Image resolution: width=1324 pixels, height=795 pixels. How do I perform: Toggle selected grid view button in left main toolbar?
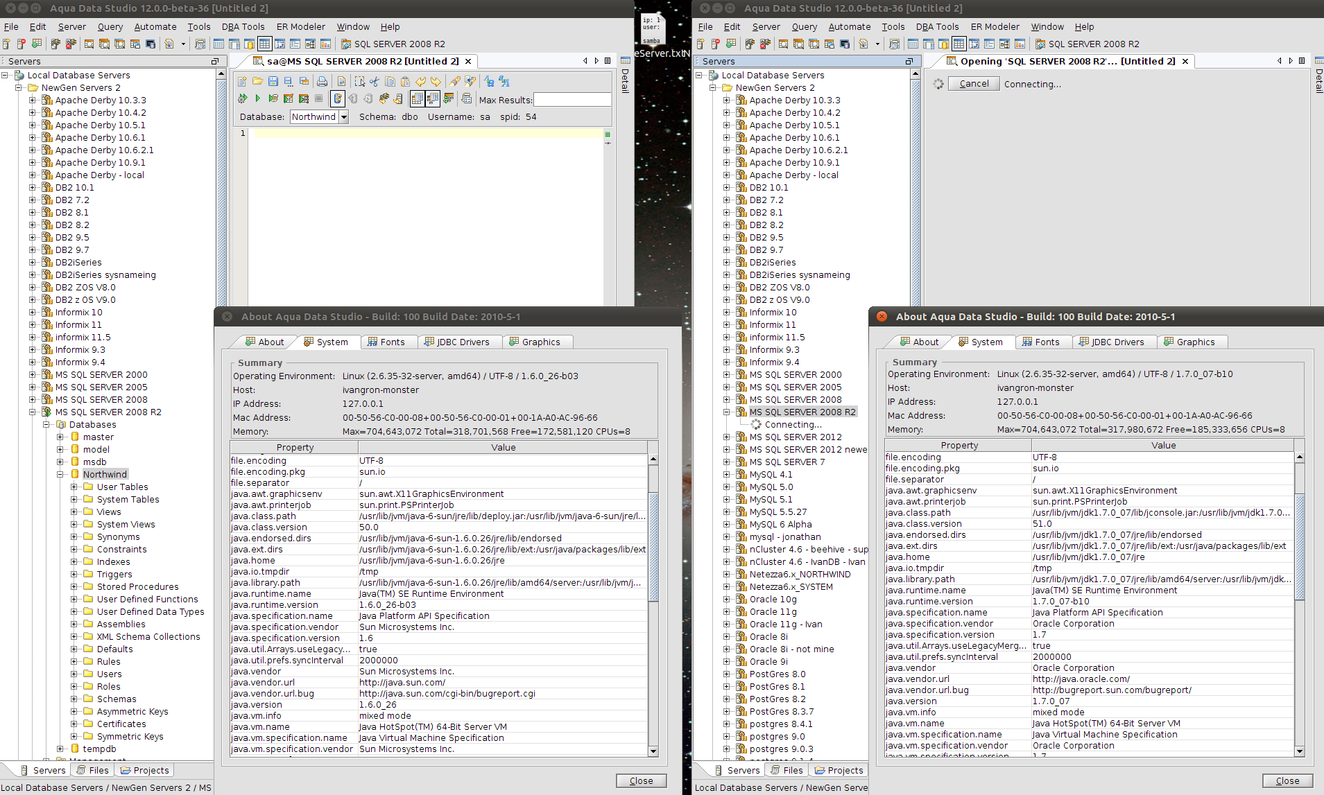coord(264,44)
